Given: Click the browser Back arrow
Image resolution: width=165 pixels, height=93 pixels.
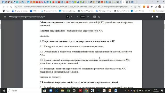Looking at the screenshot, I should click(4, 7).
